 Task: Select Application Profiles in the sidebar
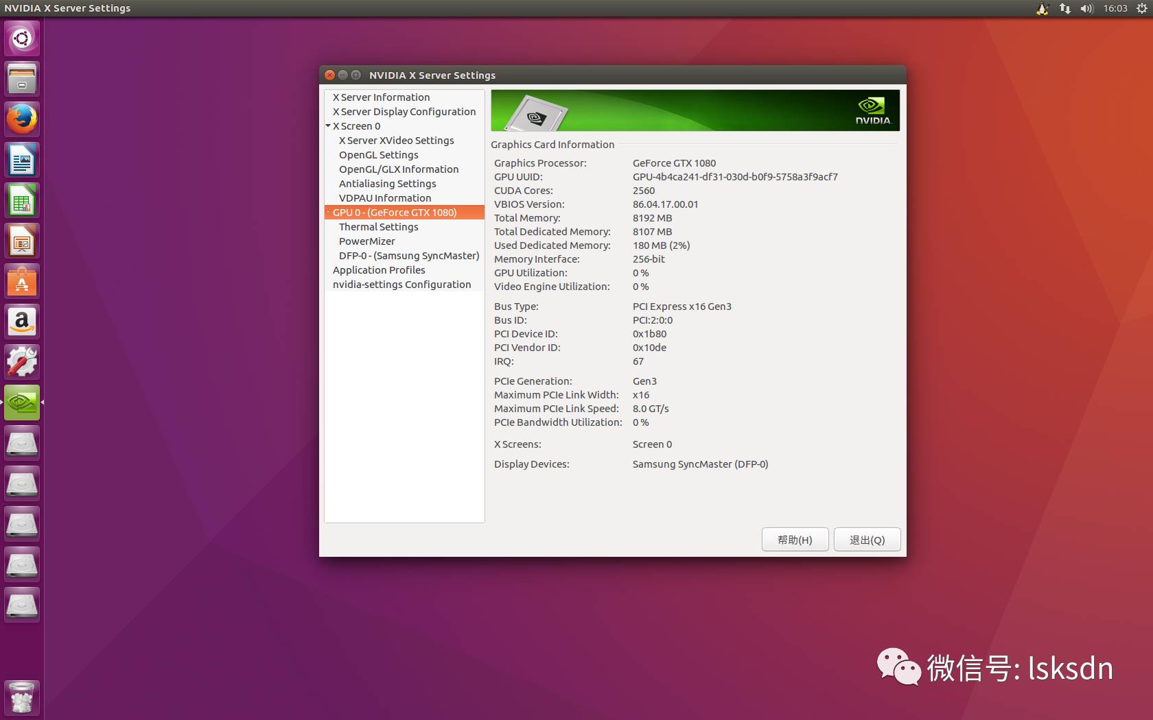379,269
